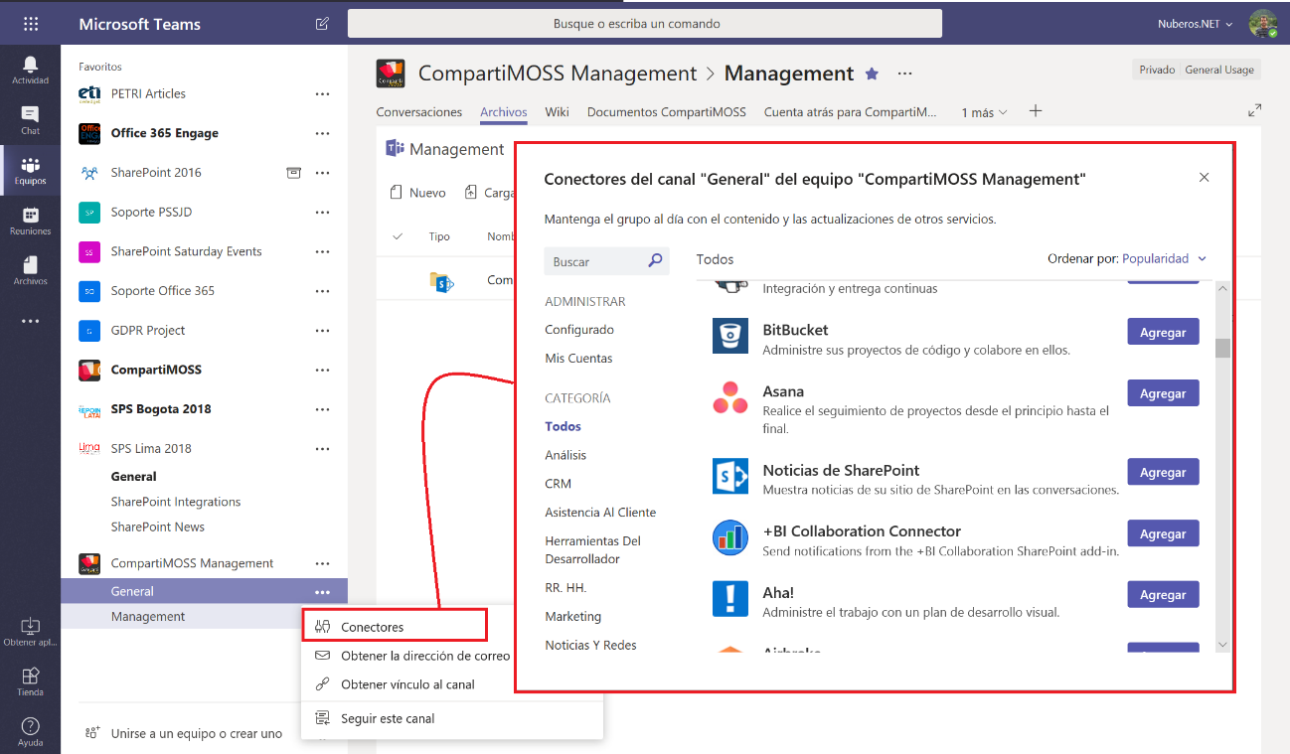Open Archivos from the left rail
The height and width of the screenshot is (754, 1290).
[x=30, y=270]
